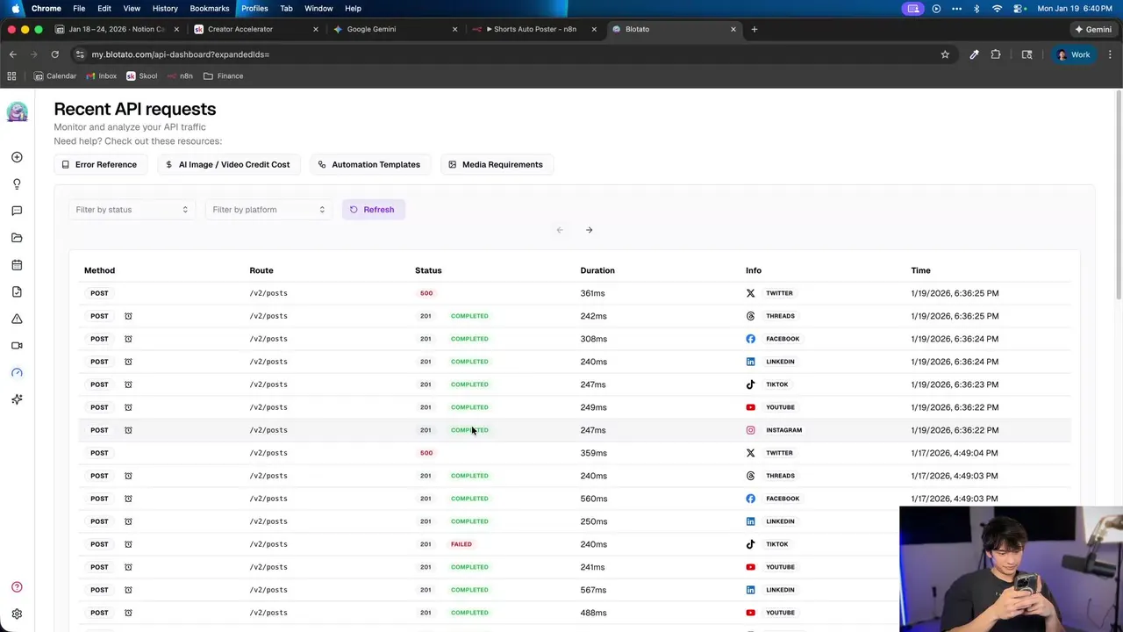Click the 560ms duration cell

[x=594, y=499]
